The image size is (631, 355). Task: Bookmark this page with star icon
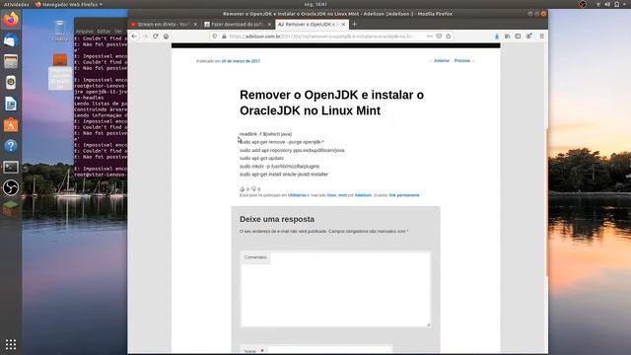449,36
